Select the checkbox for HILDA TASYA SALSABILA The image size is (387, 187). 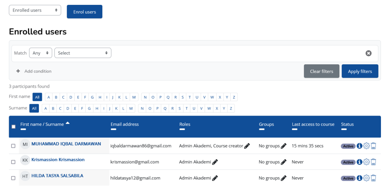tap(14, 178)
